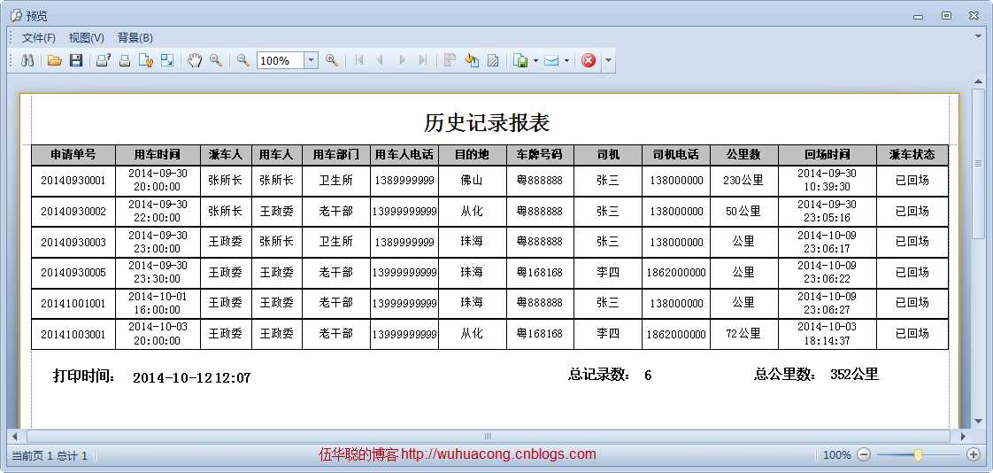Image resolution: width=993 pixels, height=473 pixels.
Task: Click the Send via E-Mail envelope icon
Action: click(551, 61)
